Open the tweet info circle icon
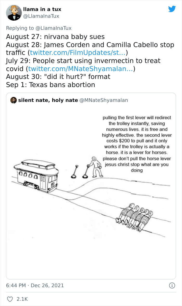The image size is (182, 306). coord(172,286)
